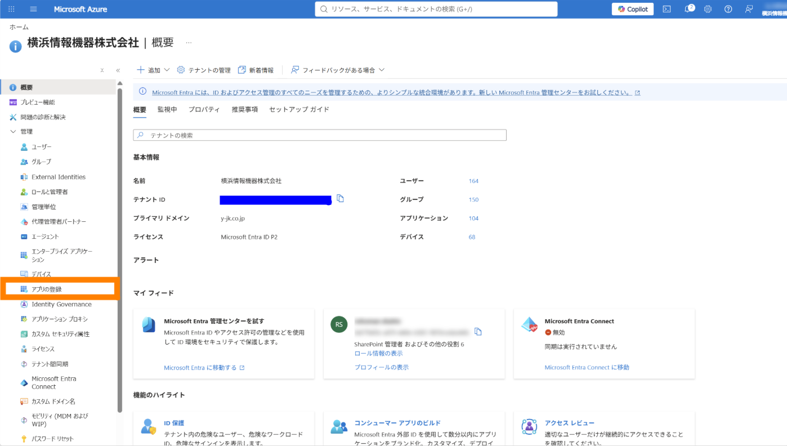Select the 概要 tab
The image size is (787, 446).
coord(140,109)
